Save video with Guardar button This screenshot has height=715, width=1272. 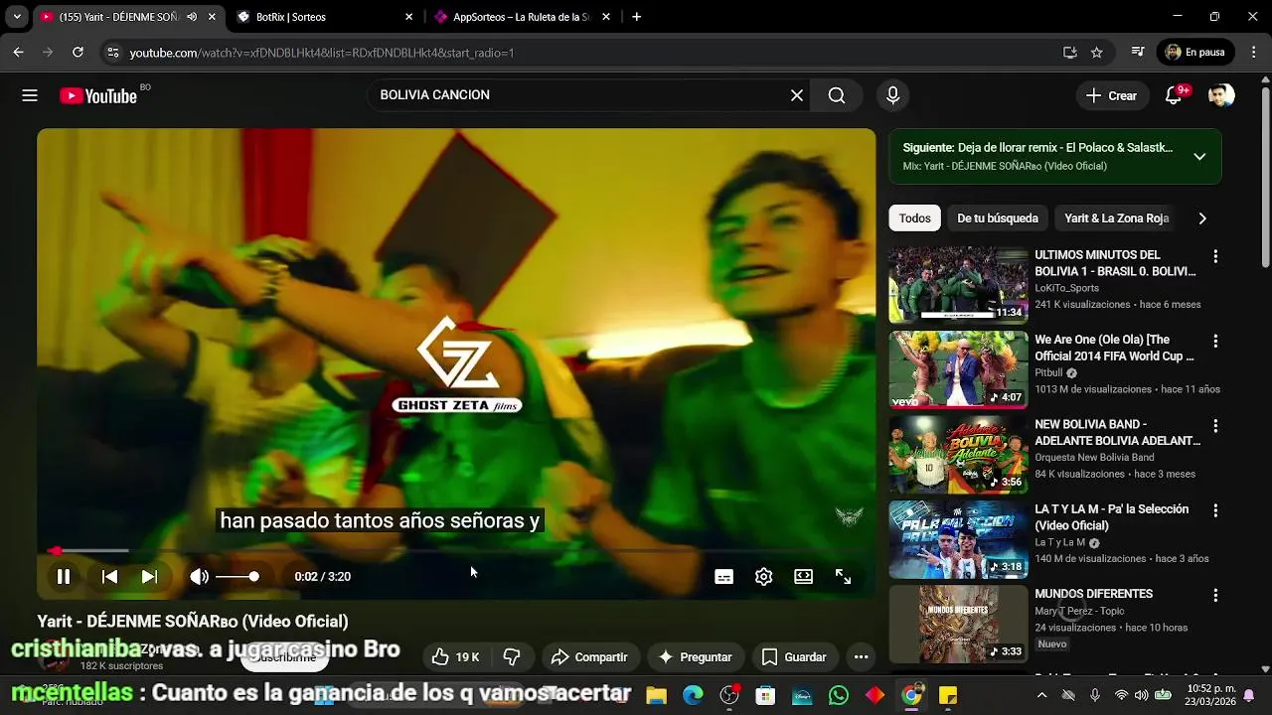click(794, 656)
